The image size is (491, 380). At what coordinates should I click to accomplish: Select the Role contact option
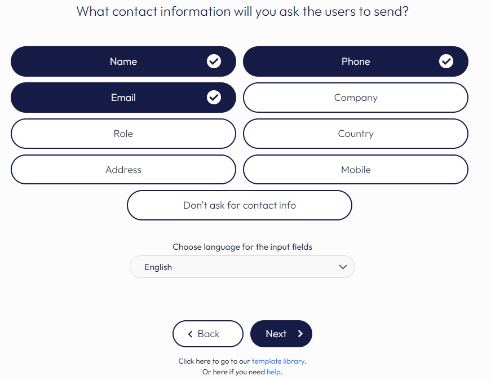pyautogui.click(x=123, y=134)
